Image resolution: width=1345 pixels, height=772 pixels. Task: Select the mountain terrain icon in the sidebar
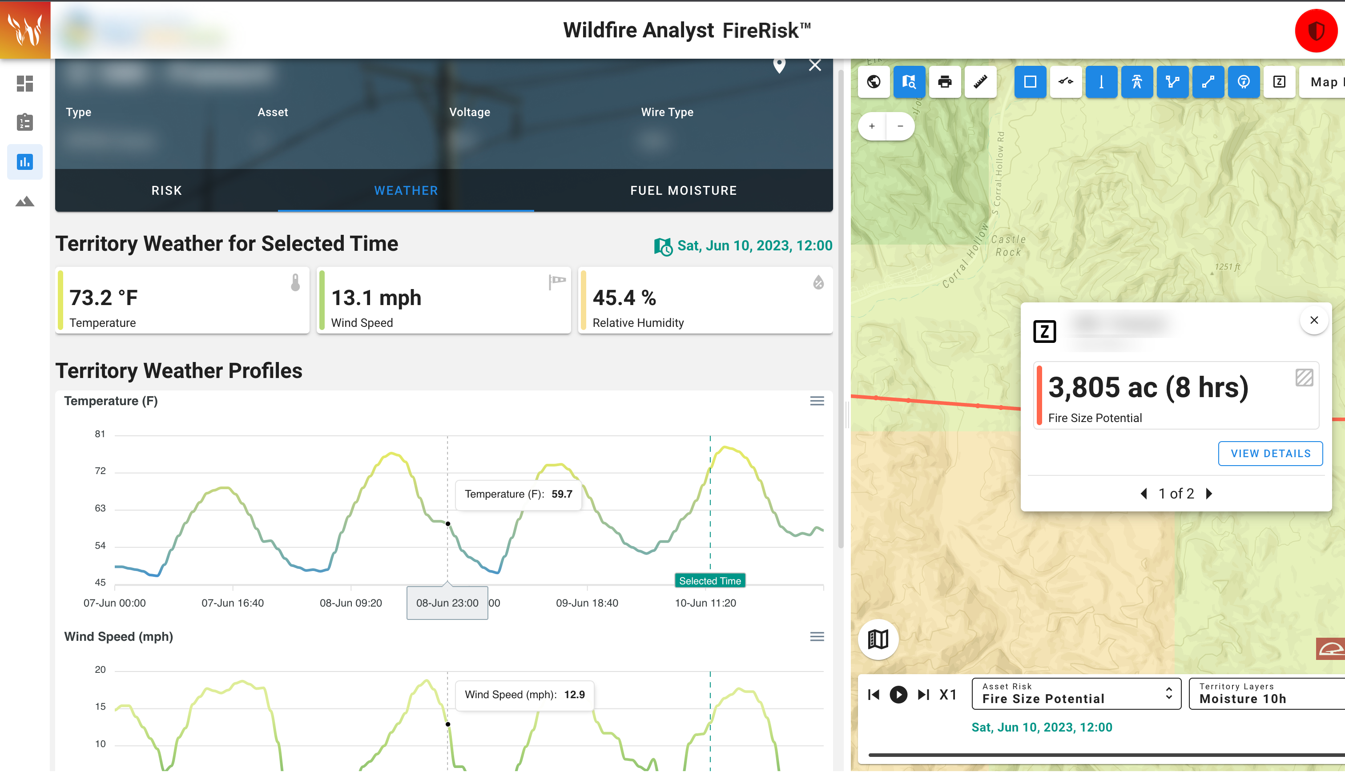24,201
